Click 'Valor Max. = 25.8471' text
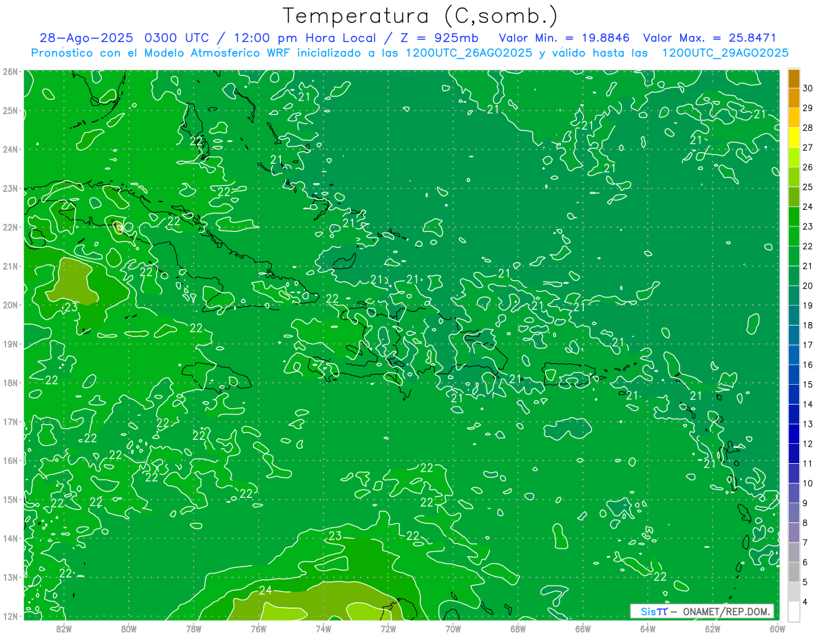This screenshot has width=826, height=638. click(x=710, y=39)
